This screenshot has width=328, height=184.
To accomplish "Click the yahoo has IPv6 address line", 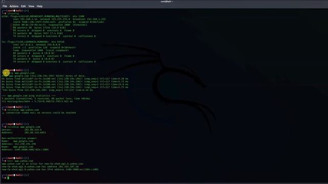I will coord(50,169).
